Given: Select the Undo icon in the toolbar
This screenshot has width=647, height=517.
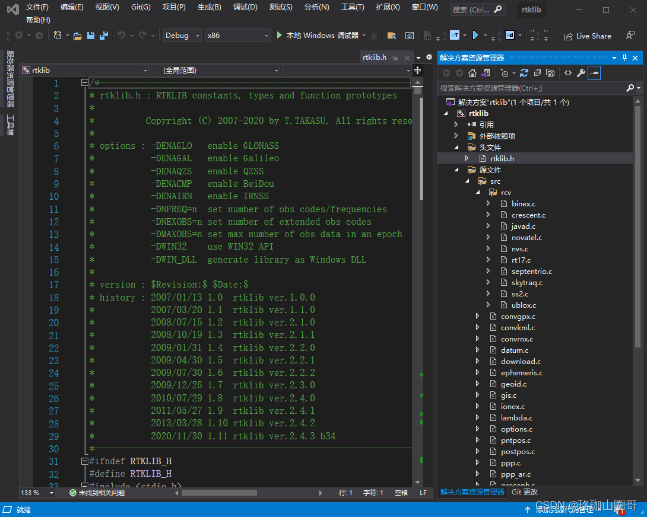Looking at the screenshot, I should 122,36.
